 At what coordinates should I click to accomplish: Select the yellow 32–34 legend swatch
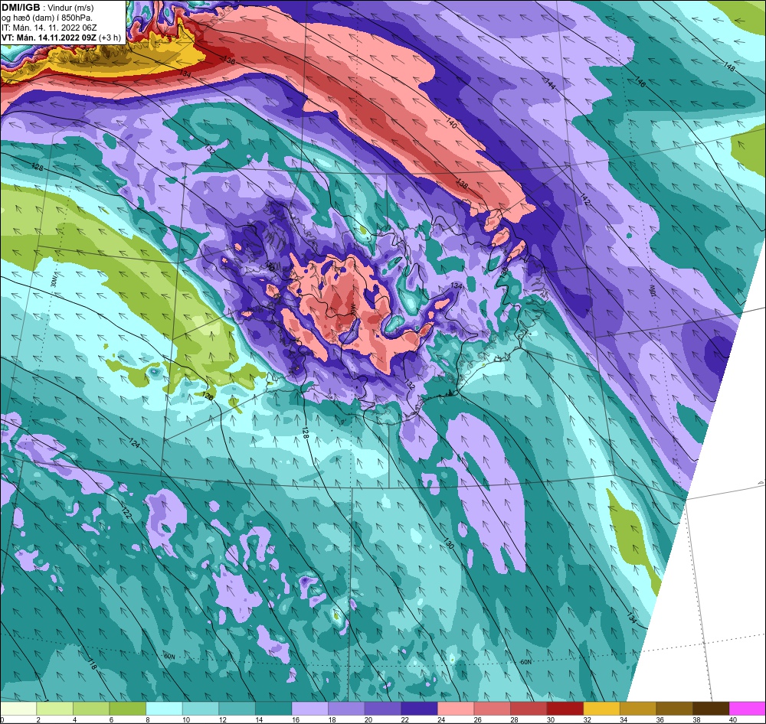[x=601, y=709]
